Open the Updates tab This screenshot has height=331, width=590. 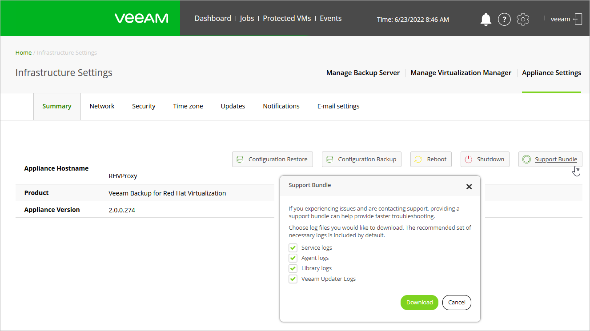click(233, 106)
